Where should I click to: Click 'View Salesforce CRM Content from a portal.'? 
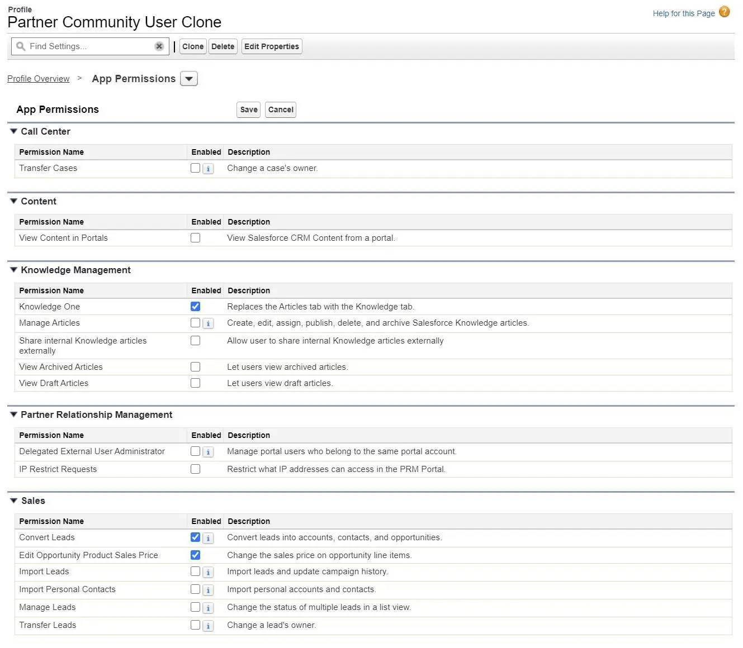311,238
